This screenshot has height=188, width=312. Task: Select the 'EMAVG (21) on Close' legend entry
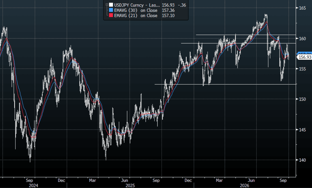tap(136, 16)
